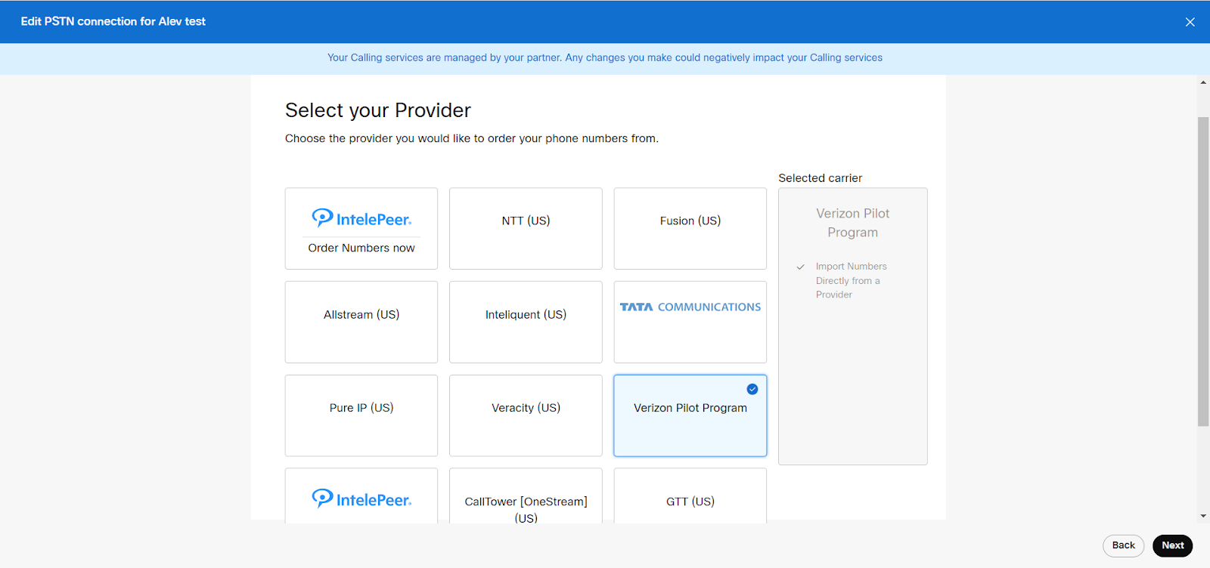
Task: Click the IntelePeer logo in top card
Action: [x=361, y=218]
